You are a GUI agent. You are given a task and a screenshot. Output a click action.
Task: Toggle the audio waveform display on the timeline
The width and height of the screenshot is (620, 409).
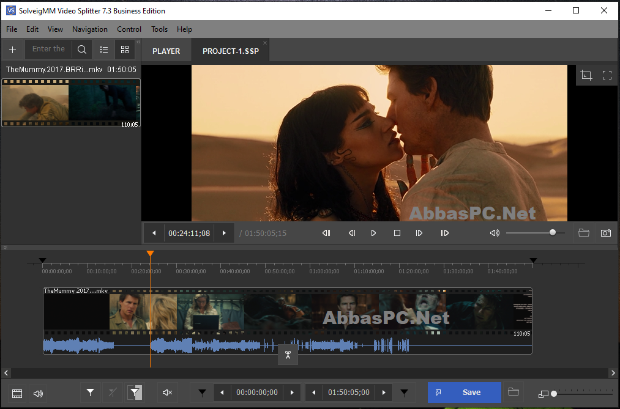click(x=38, y=393)
